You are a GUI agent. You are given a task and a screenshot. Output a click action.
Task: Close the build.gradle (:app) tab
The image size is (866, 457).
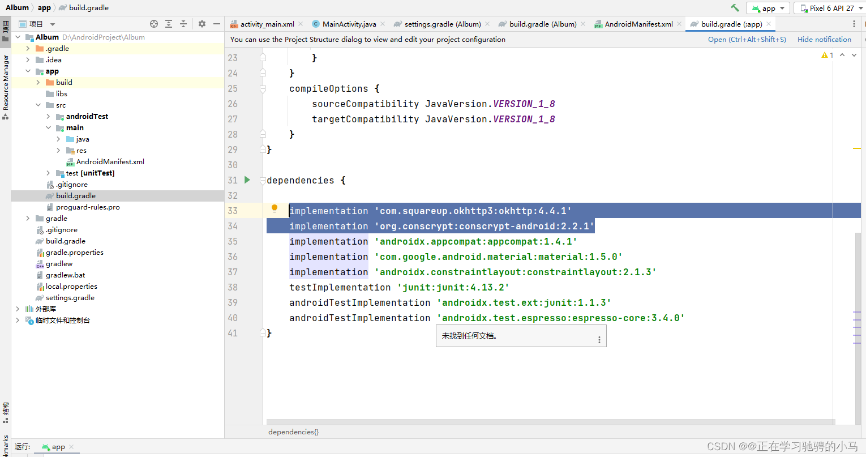pos(769,24)
